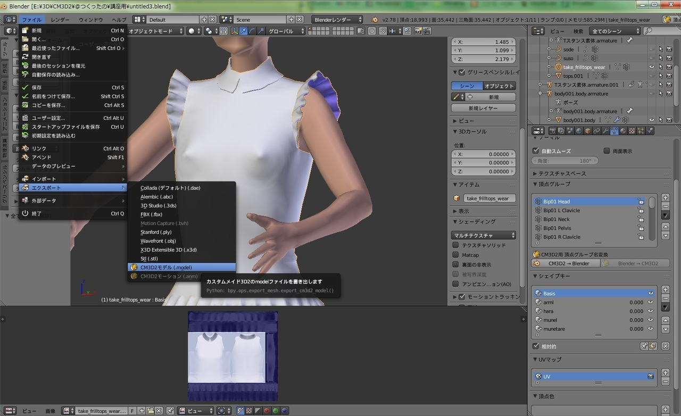Click the UV texture thumbnail image
The image size is (681, 416).
coord(232,356)
